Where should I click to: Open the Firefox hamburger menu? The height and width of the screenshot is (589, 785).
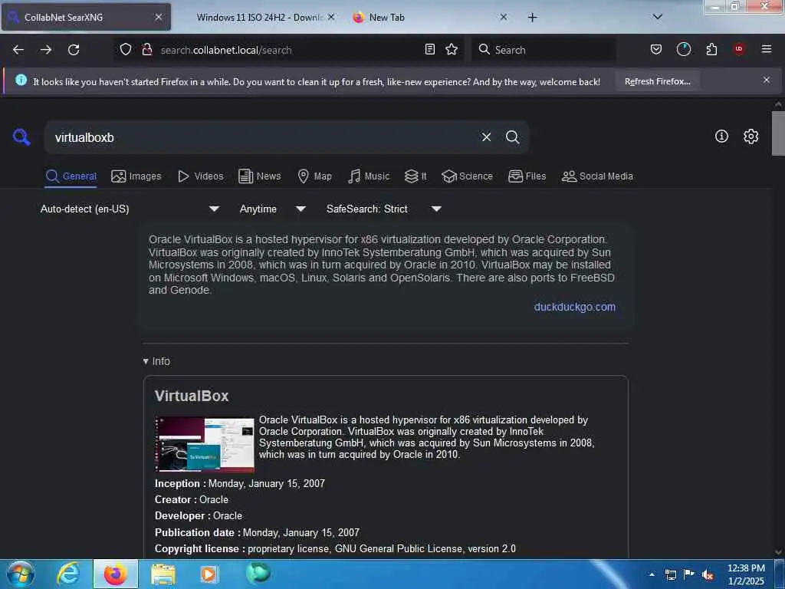pyautogui.click(x=767, y=49)
